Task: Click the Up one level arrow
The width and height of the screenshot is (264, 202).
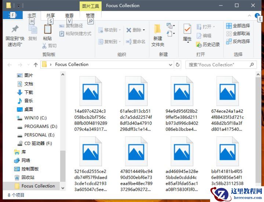Action: pos(36,65)
